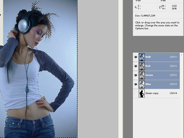Toggle visibility eye of the Red channel
This screenshot has height=138, width=184.
click(136, 66)
